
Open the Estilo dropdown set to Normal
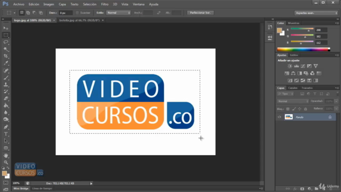[x=118, y=13]
